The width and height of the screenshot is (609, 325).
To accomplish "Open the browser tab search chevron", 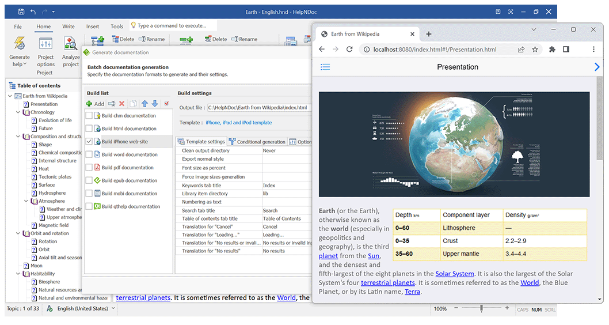I will (x=534, y=29).
